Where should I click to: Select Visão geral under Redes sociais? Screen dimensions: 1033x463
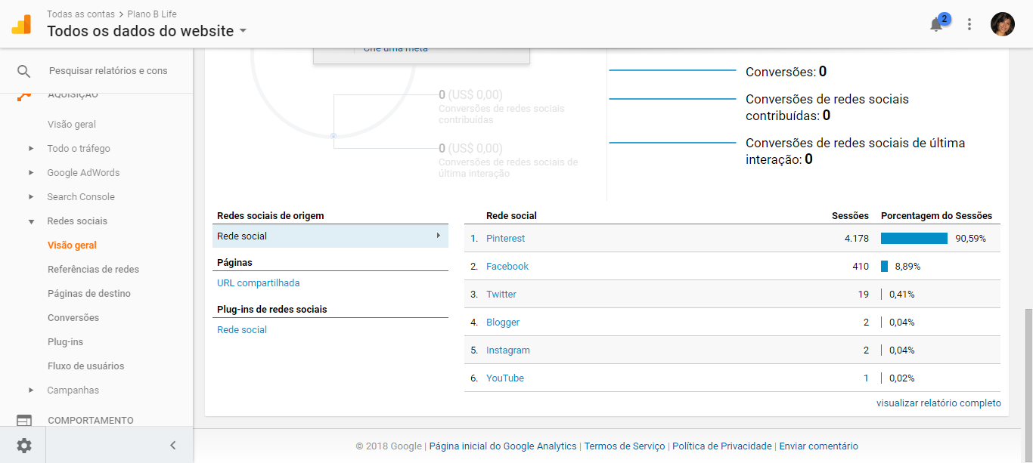click(x=72, y=245)
